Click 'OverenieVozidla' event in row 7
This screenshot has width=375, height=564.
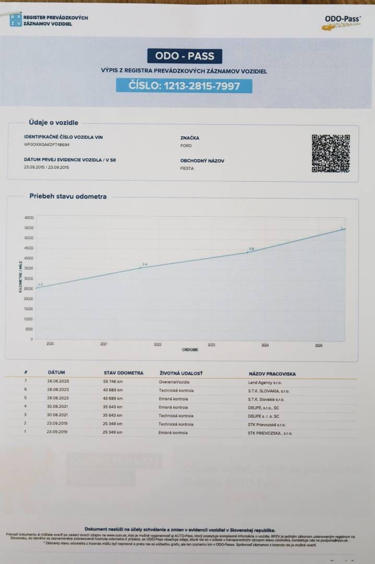pos(174,382)
